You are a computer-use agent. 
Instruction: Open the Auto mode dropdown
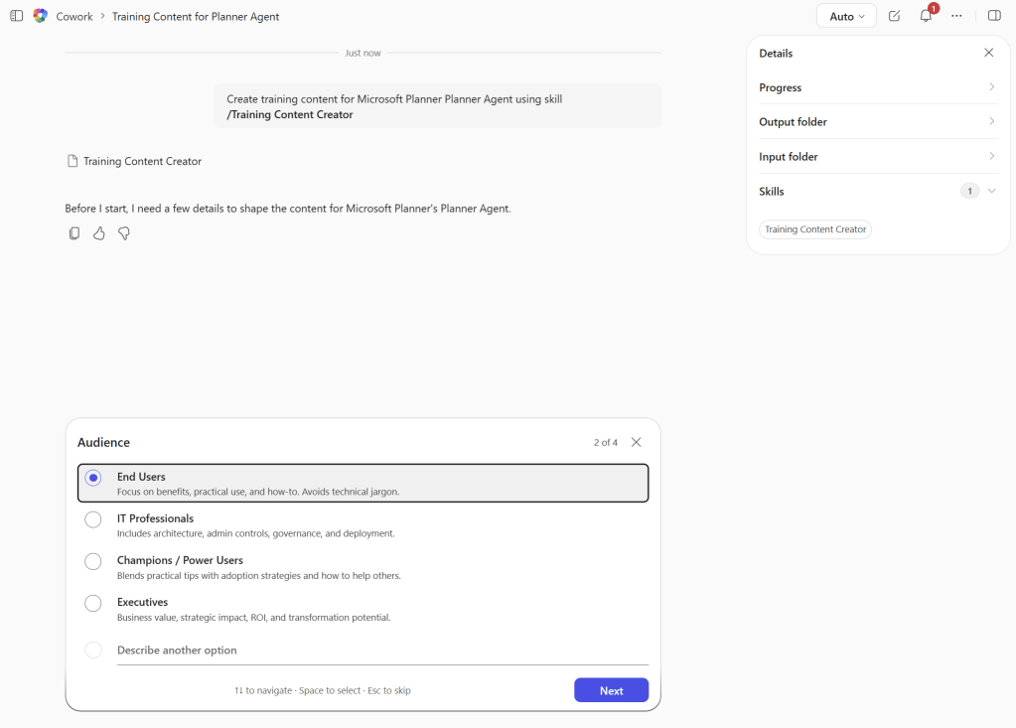(x=846, y=16)
